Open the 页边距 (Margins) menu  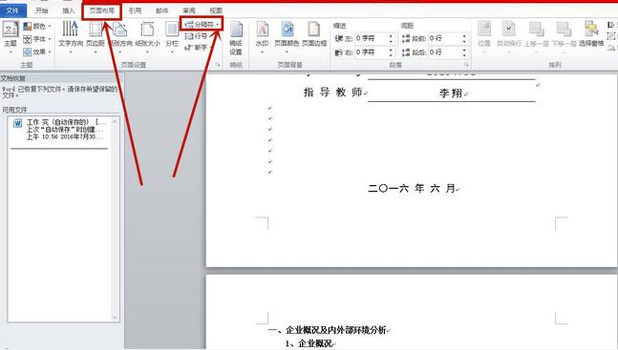pyautogui.click(x=96, y=37)
